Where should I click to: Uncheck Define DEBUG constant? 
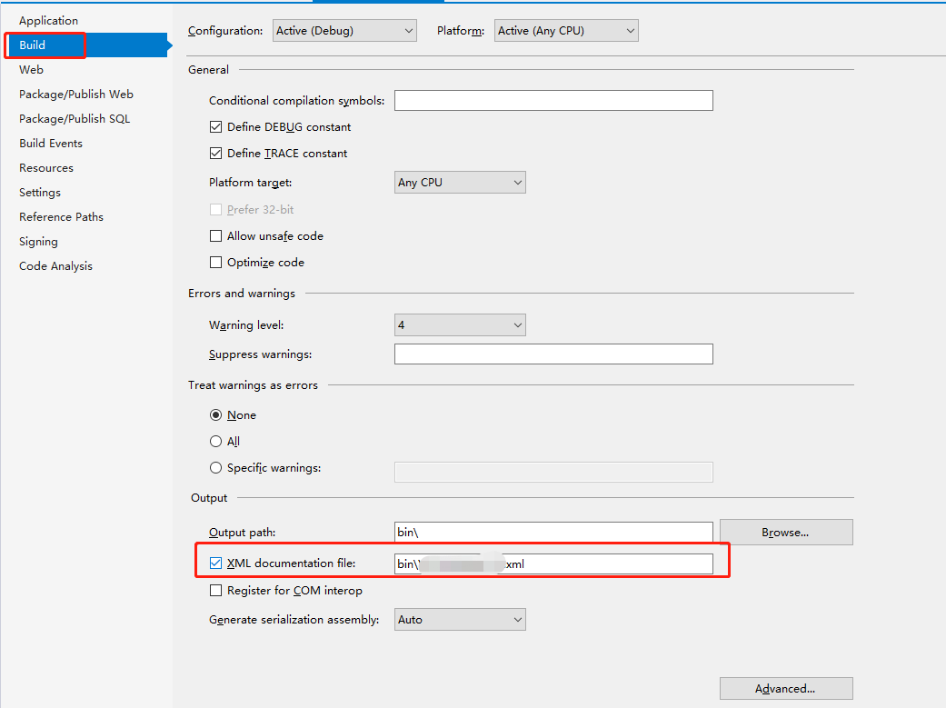(x=215, y=127)
